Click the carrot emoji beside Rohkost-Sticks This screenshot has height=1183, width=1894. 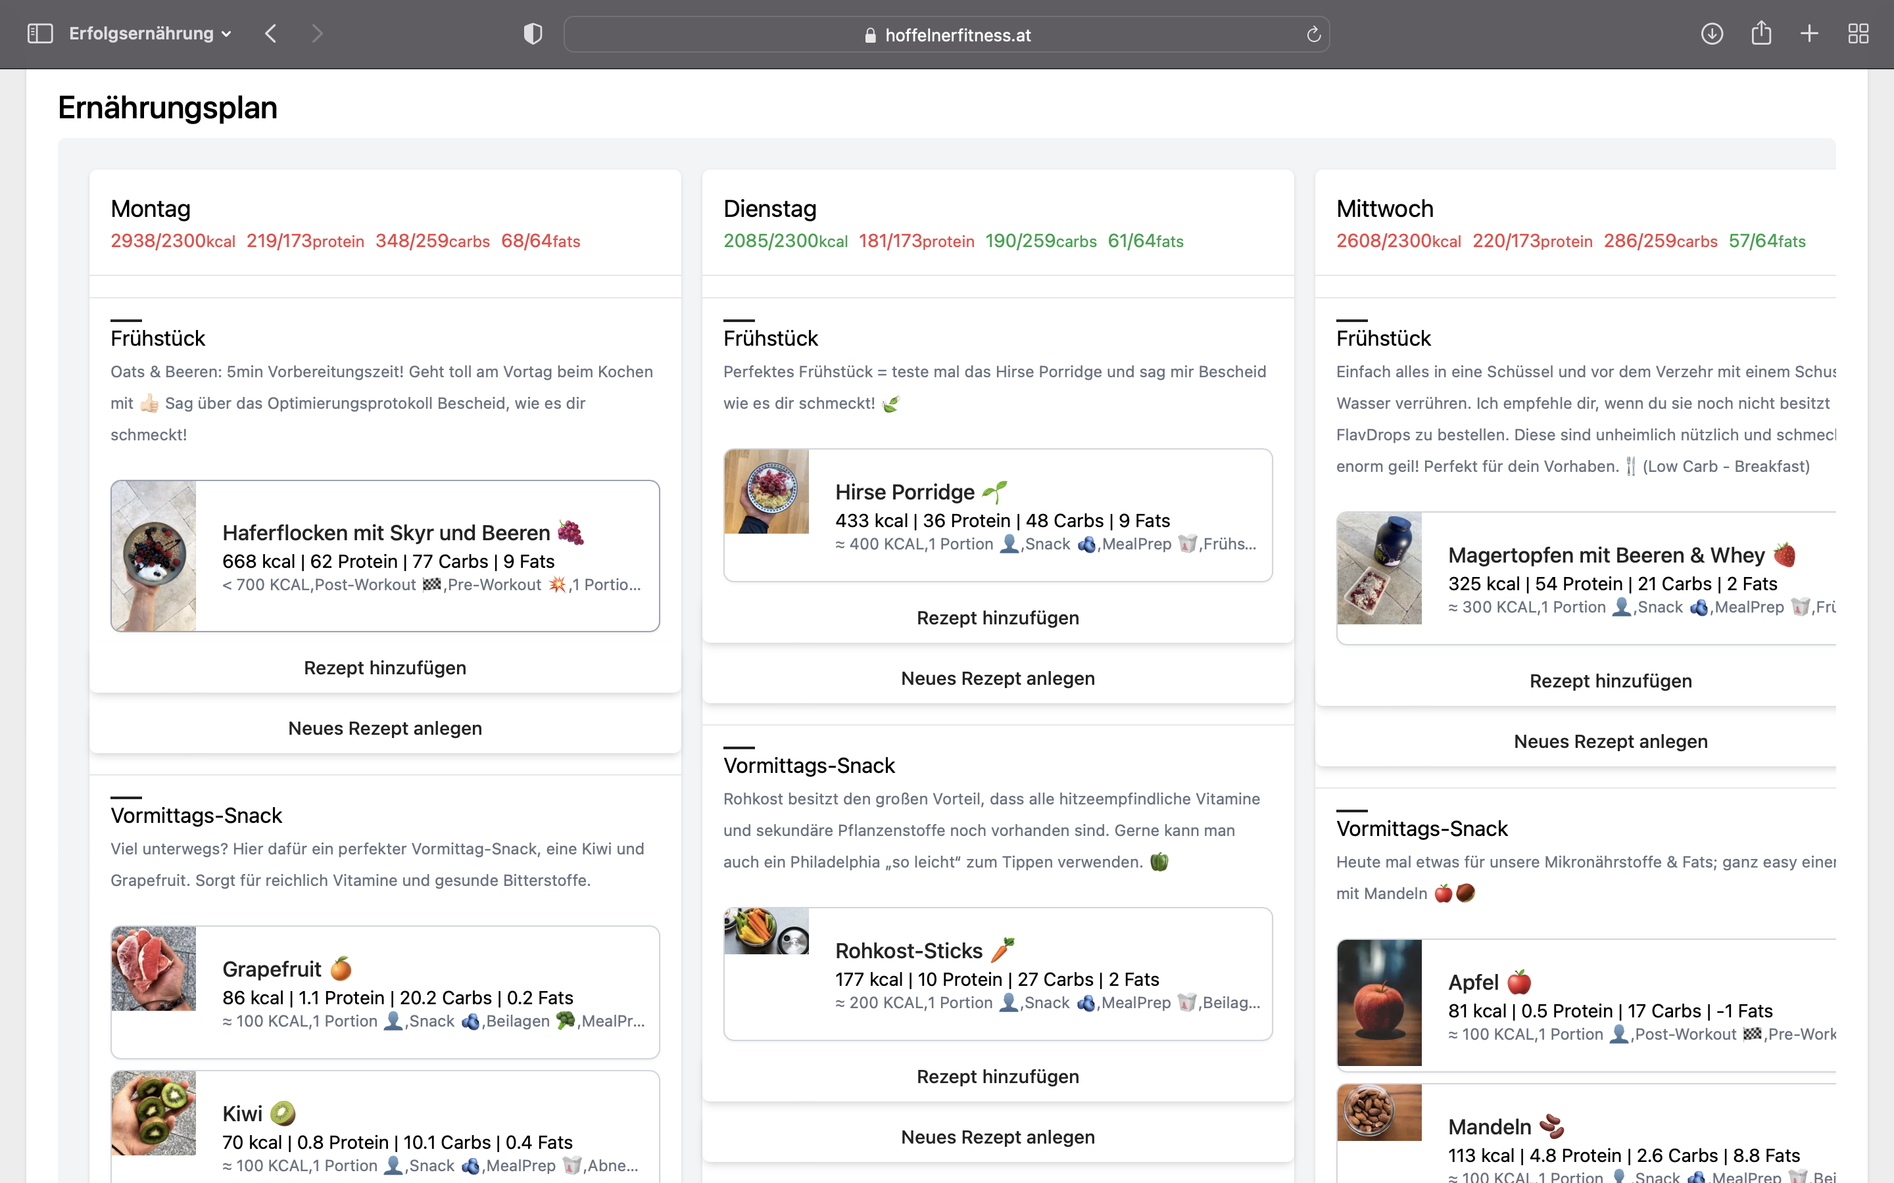(1002, 950)
